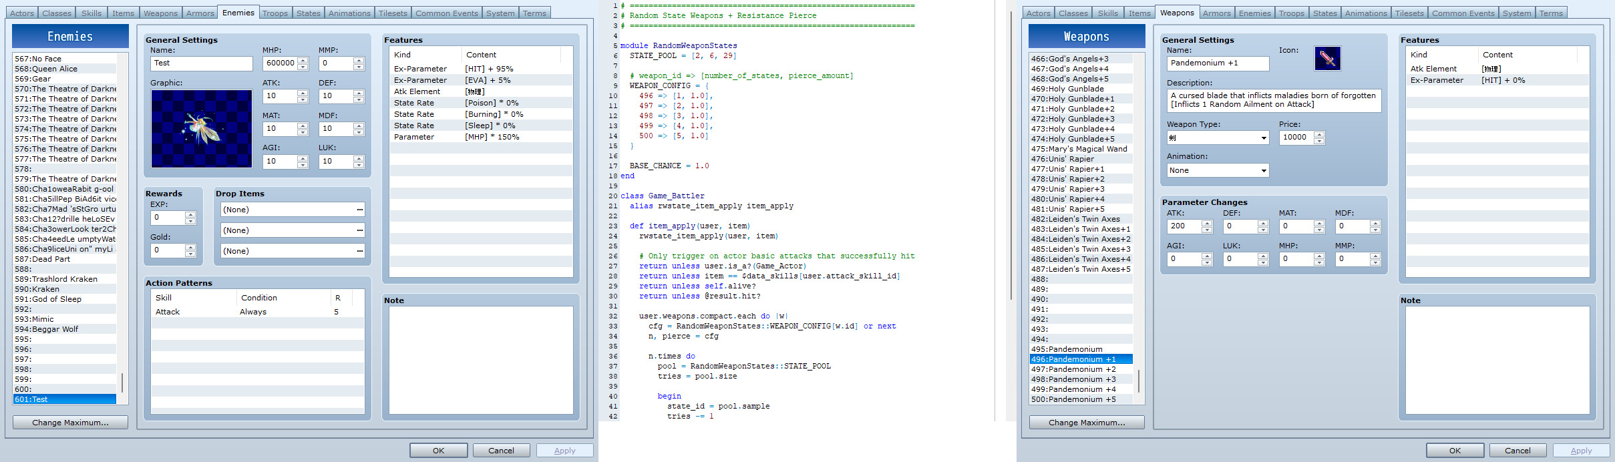Click OK in the Enemies window
The height and width of the screenshot is (462, 1615).
point(439,451)
